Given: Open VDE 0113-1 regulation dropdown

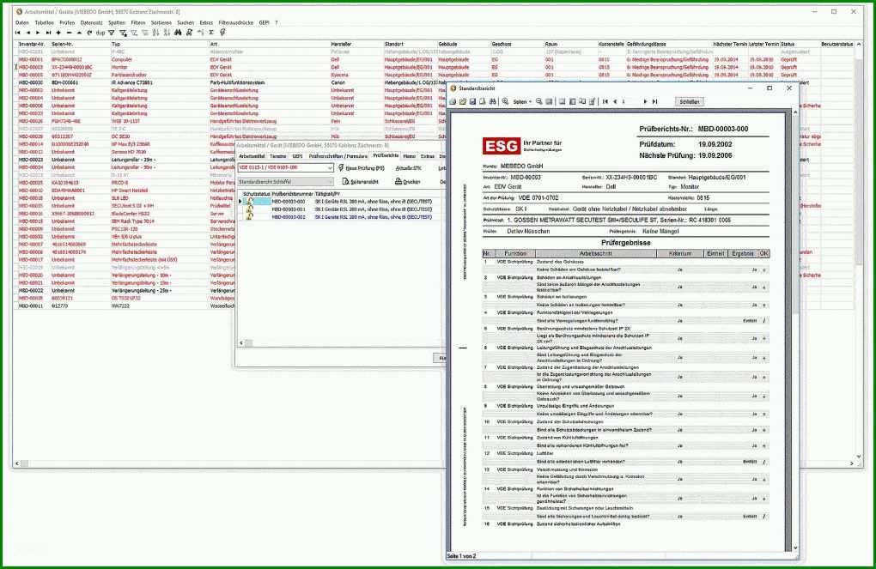Looking at the screenshot, I should pos(285,167).
